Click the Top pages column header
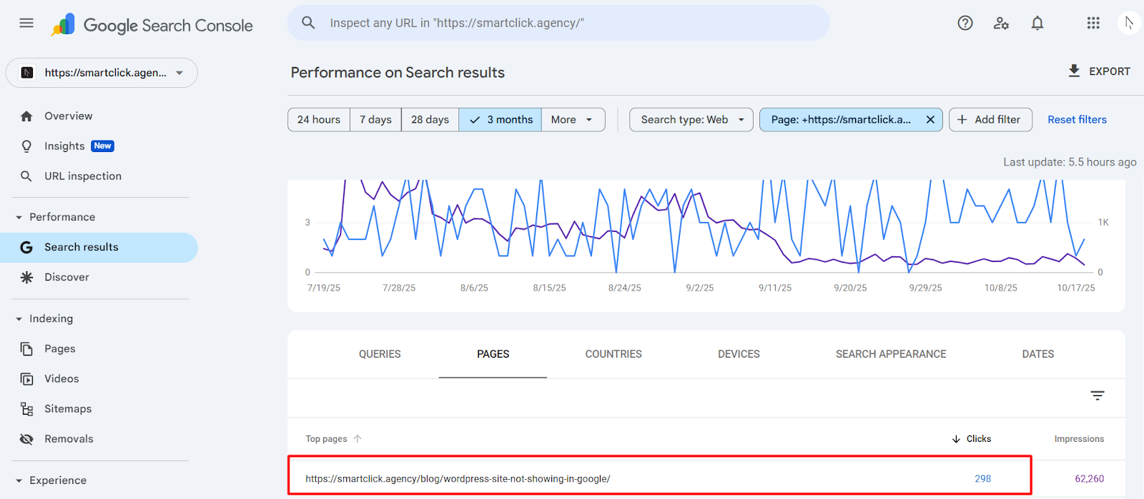The height and width of the screenshot is (499, 1144). tap(326, 439)
